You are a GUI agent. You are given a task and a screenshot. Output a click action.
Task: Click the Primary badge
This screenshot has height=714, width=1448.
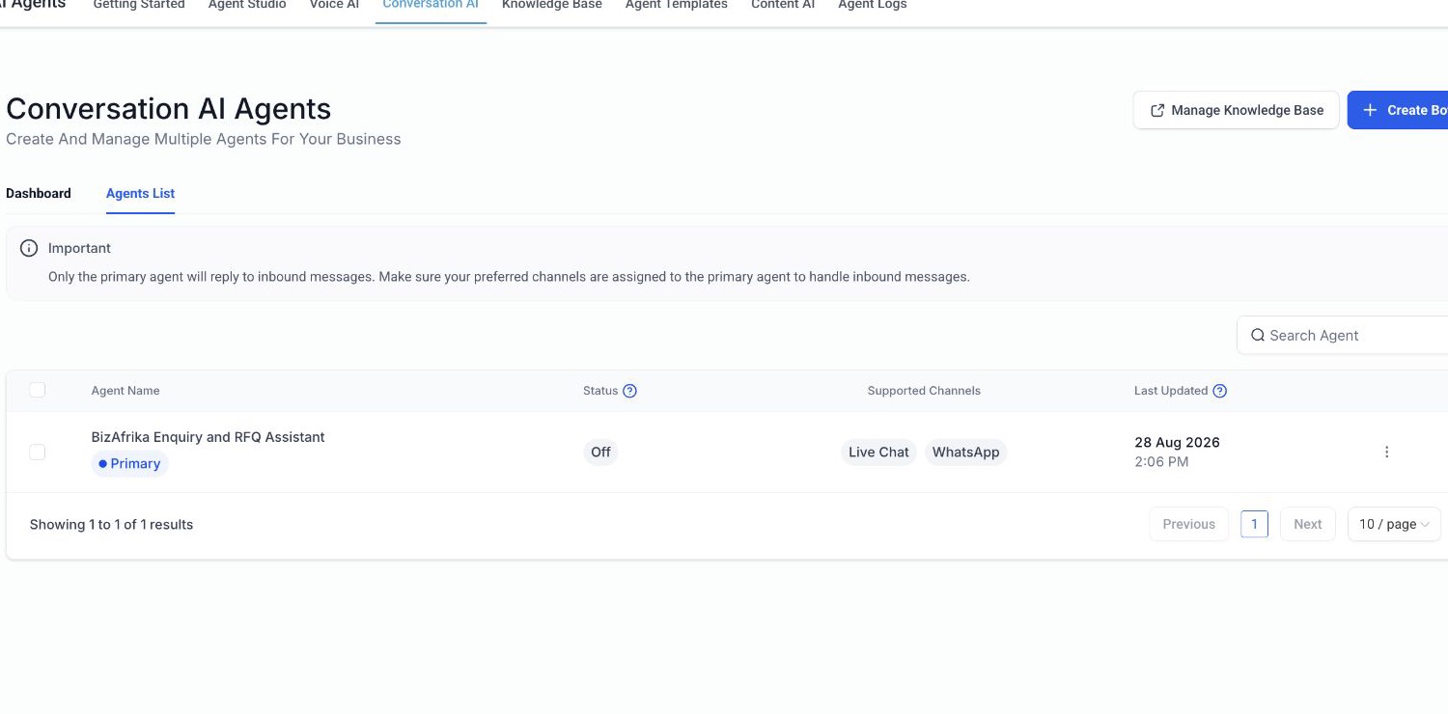pos(130,464)
